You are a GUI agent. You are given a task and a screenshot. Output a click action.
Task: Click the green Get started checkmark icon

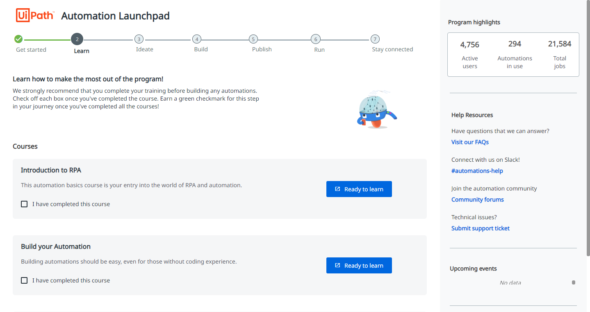click(18, 39)
